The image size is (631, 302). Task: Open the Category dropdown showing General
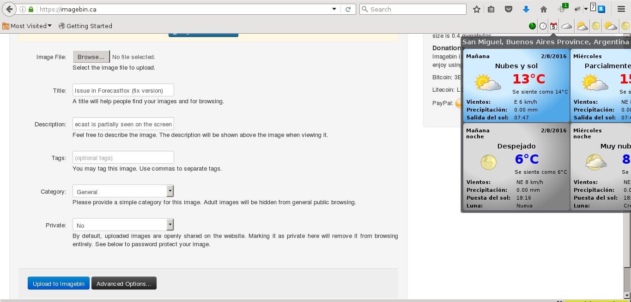pos(123,191)
